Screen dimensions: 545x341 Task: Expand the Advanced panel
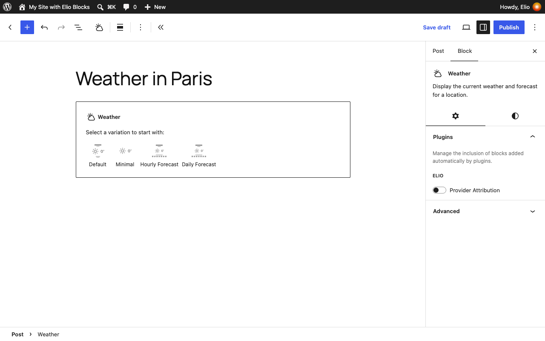coord(485,211)
